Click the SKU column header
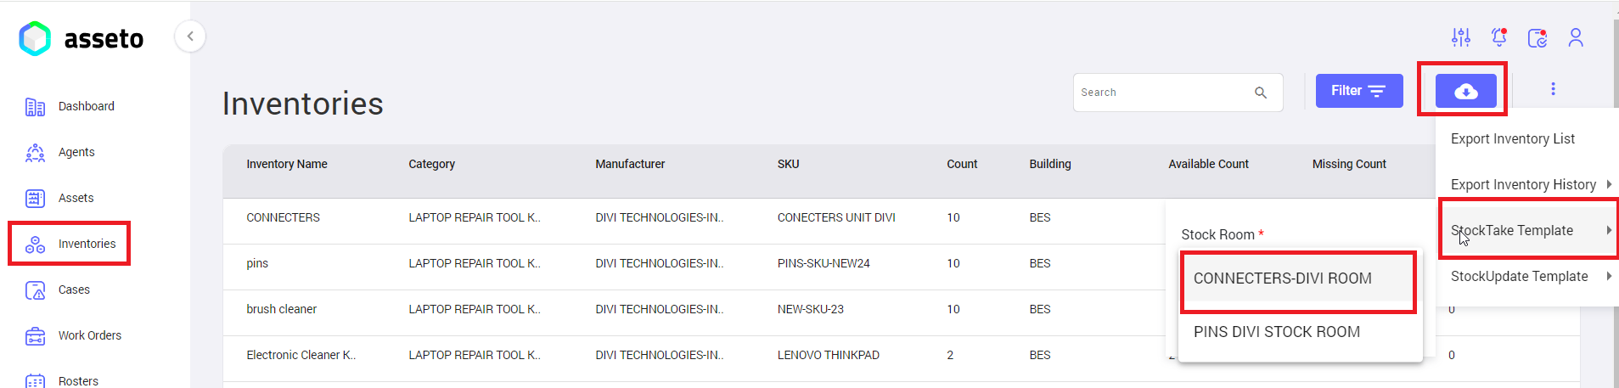This screenshot has height=388, width=1619. pyautogui.click(x=788, y=164)
